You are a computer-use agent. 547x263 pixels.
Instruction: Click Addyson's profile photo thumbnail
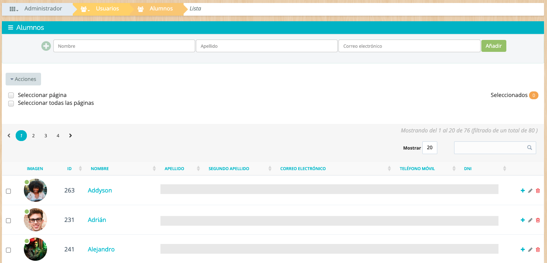pyautogui.click(x=35, y=190)
